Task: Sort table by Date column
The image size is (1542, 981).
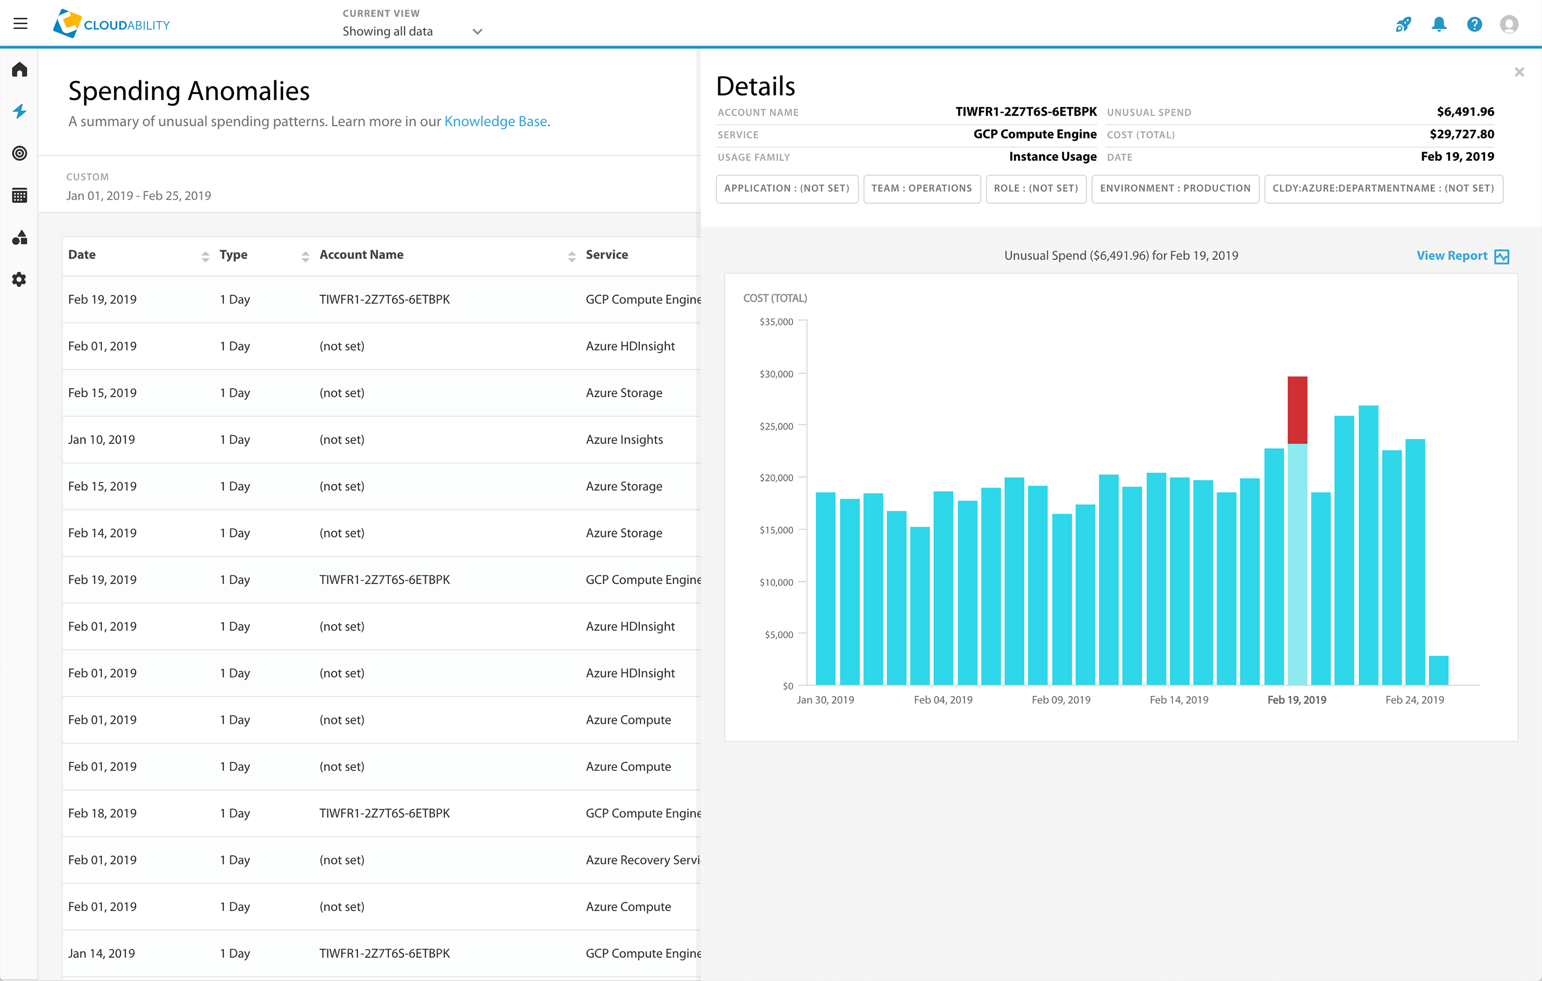Action: click(x=205, y=256)
